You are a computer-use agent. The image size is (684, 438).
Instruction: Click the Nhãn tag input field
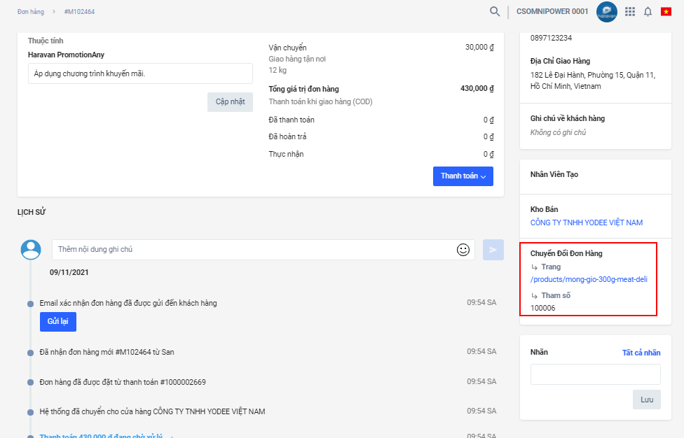(x=595, y=374)
